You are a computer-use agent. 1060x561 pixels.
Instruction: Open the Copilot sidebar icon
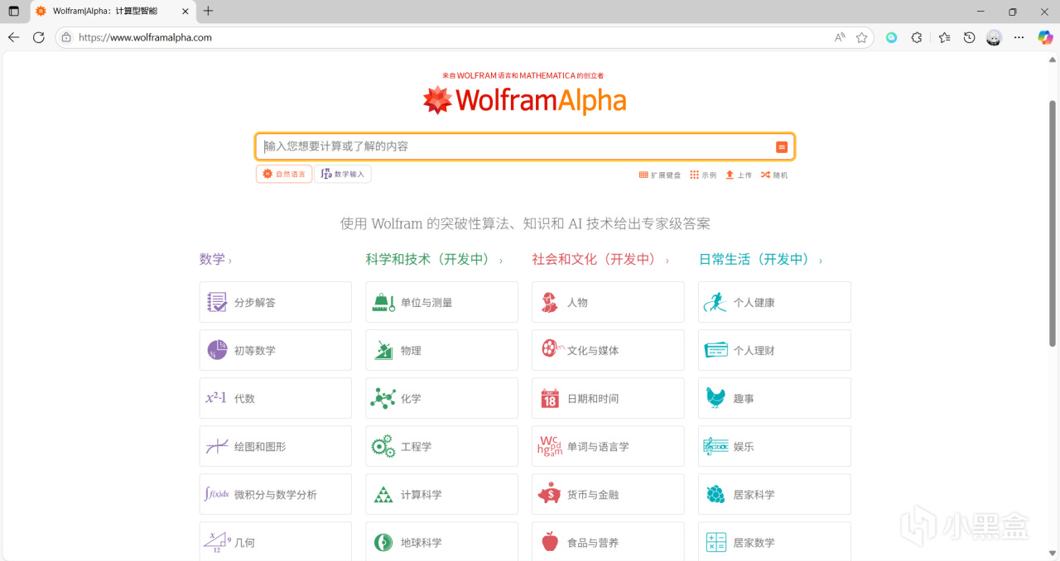click(x=1045, y=37)
